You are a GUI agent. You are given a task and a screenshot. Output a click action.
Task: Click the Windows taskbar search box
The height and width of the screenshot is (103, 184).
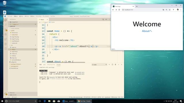point(21,101)
